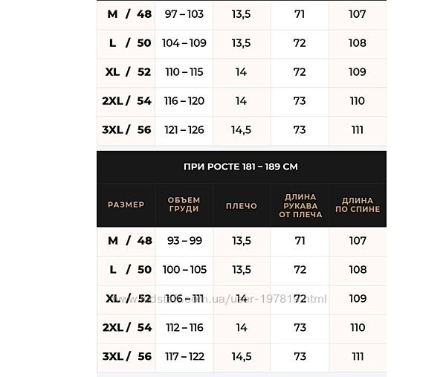The height and width of the screenshot is (377, 446).
Task: Select M / 48 in the 93 – 99 row
Action: 126,241
